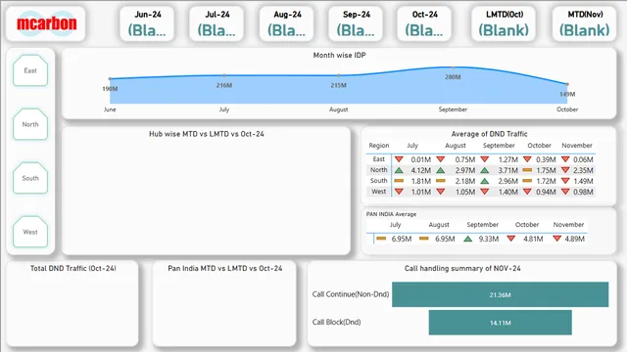Click the September 280M data point
The image size is (627, 352).
point(453,67)
